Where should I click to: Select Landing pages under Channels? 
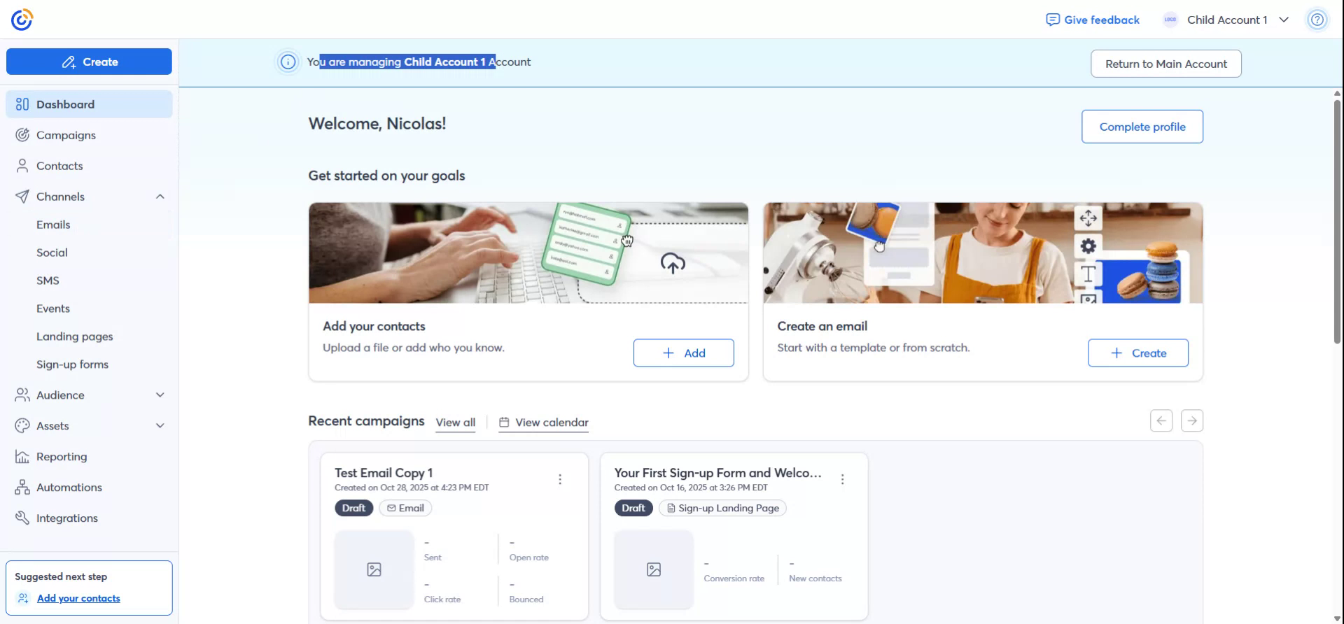tap(74, 336)
